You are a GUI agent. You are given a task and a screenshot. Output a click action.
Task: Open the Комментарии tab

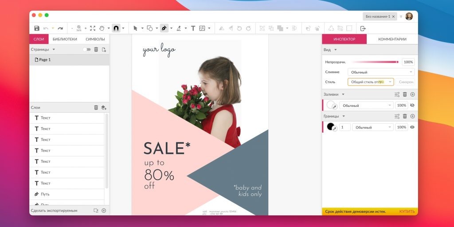(392, 39)
